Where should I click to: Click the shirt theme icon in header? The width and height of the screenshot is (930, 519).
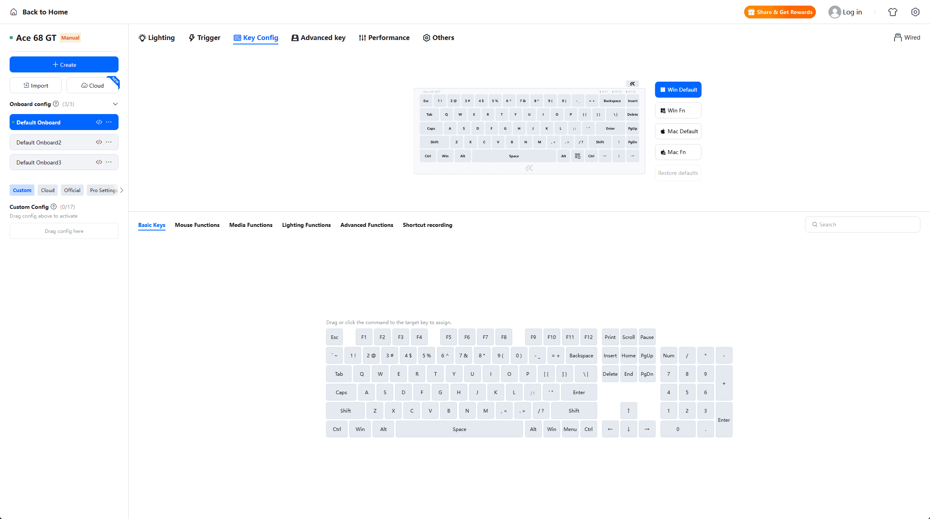pos(892,12)
